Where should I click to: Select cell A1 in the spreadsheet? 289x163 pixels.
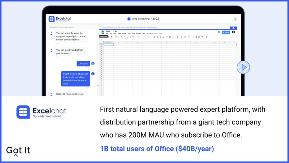(109, 44)
